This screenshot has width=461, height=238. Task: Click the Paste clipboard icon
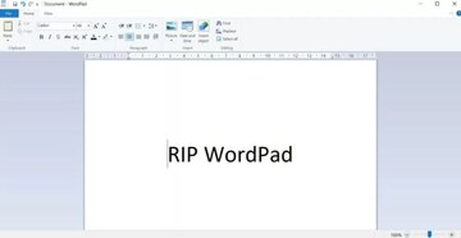[8, 26]
